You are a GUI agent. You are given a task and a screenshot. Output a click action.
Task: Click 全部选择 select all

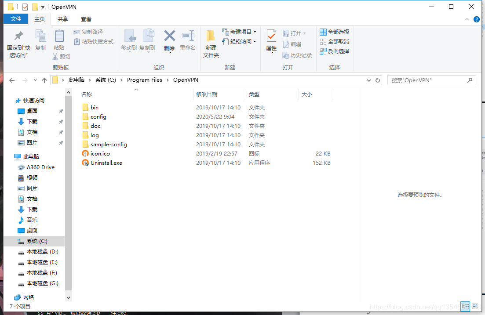(x=334, y=32)
